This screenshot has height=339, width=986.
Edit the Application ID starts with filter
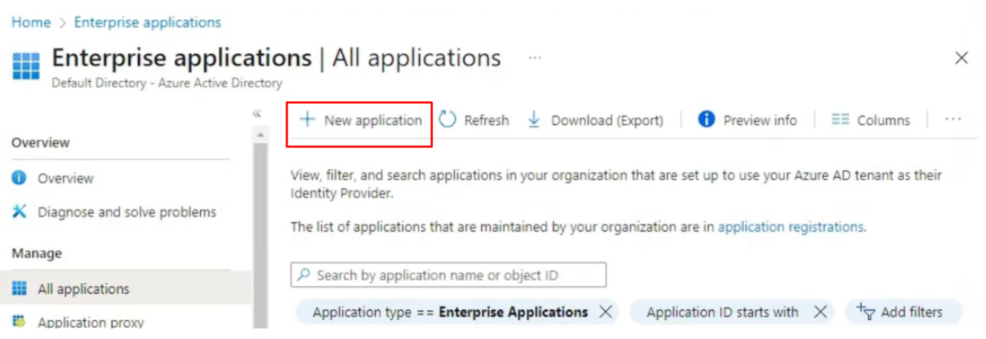click(x=722, y=312)
